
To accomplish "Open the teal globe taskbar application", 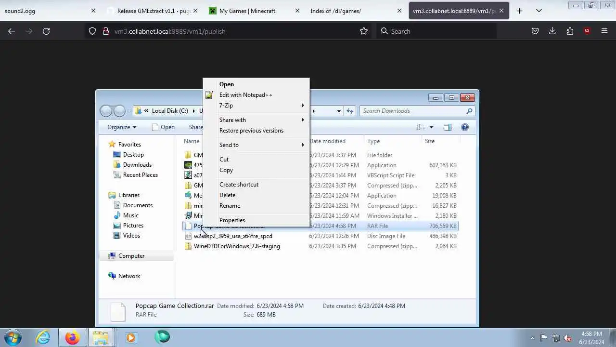I will tap(162, 337).
